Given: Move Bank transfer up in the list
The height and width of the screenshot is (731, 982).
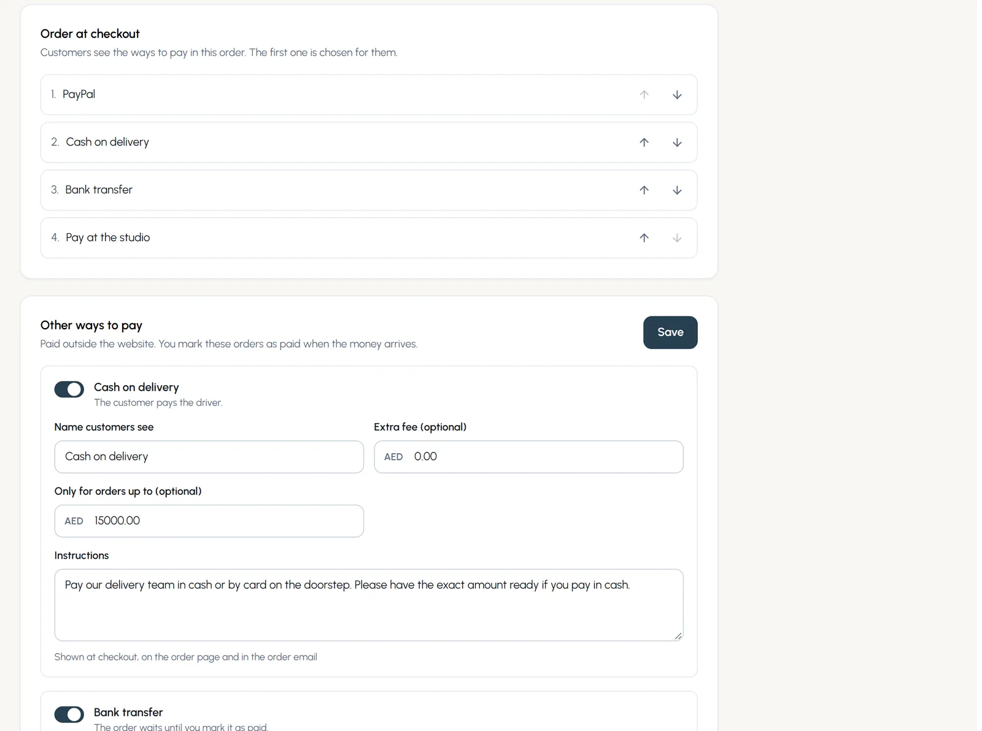Looking at the screenshot, I should [644, 190].
